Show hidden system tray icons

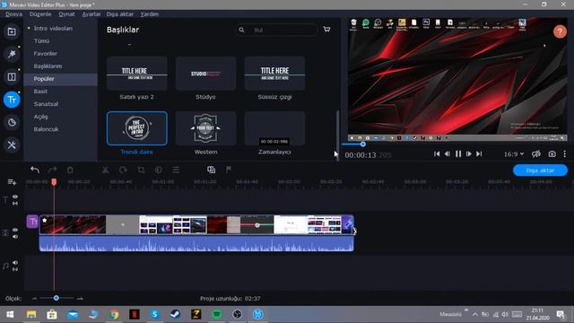pyautogui.click(x=474, y=314)
